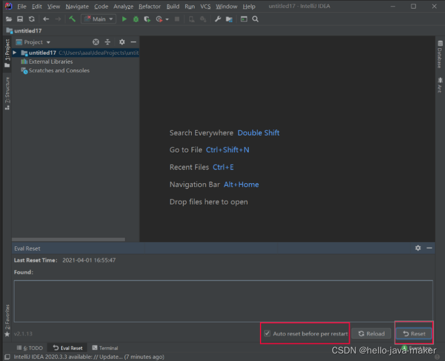Locate file with Project panel target icon
Screen dimensions: 445x361
tap(96, 42)
